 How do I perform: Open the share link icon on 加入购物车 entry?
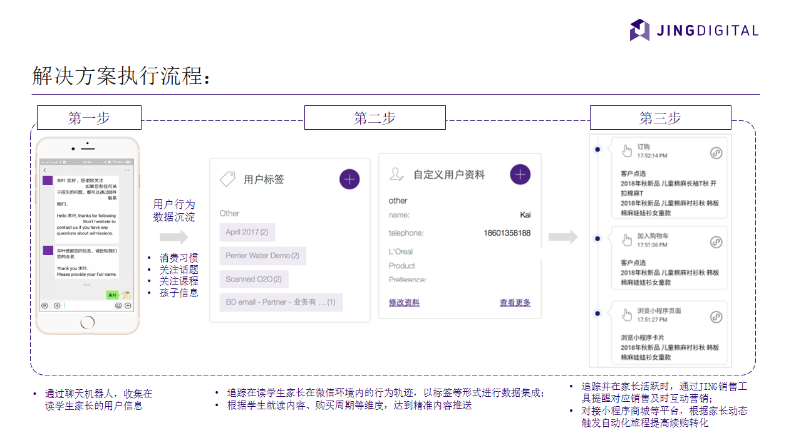click(715, 243)
